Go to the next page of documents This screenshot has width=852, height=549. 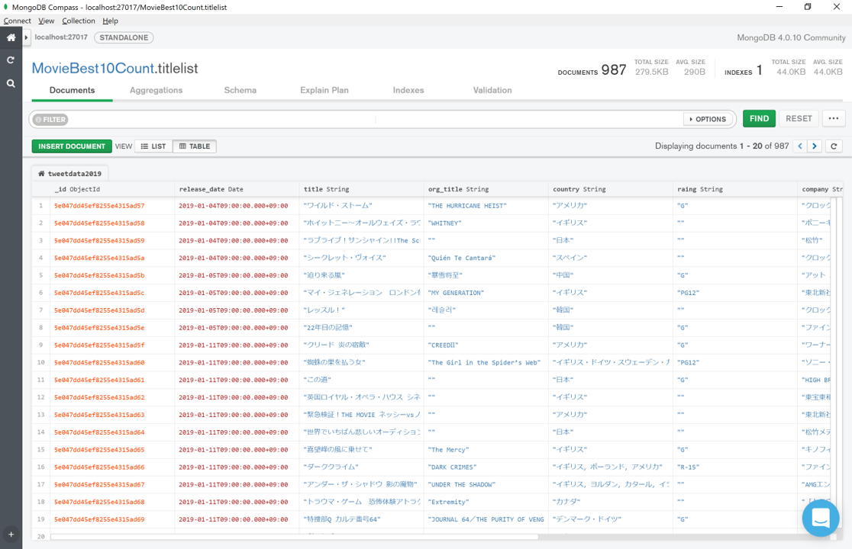pyautogui.click(x=814, y=146)
